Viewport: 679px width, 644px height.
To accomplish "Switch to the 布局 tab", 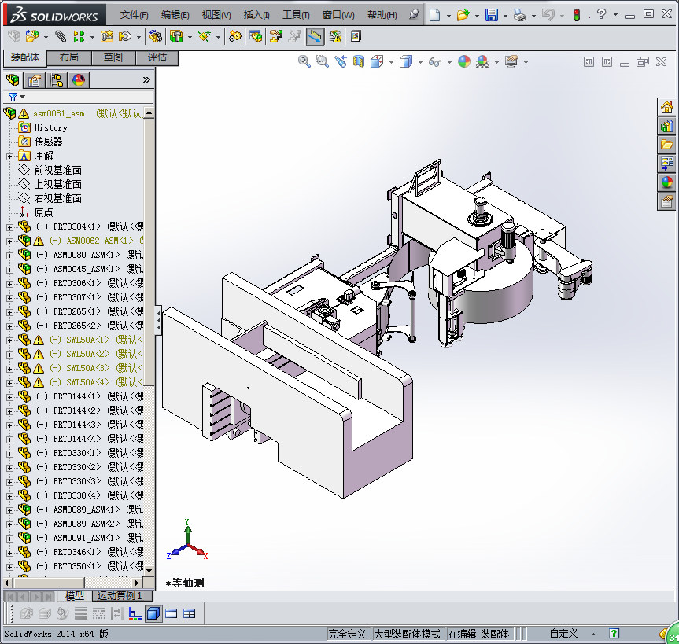I will 69,57.
